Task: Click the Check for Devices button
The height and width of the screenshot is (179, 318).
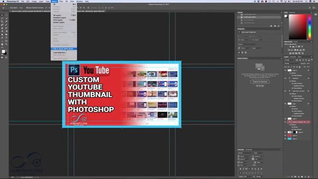Action: coord(260,82)
